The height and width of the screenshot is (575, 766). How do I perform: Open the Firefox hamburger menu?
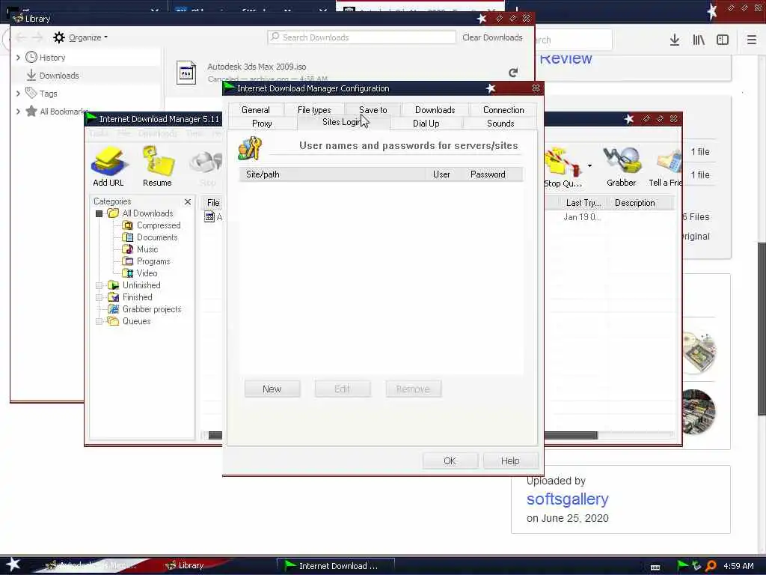click(x=751, y=40)
